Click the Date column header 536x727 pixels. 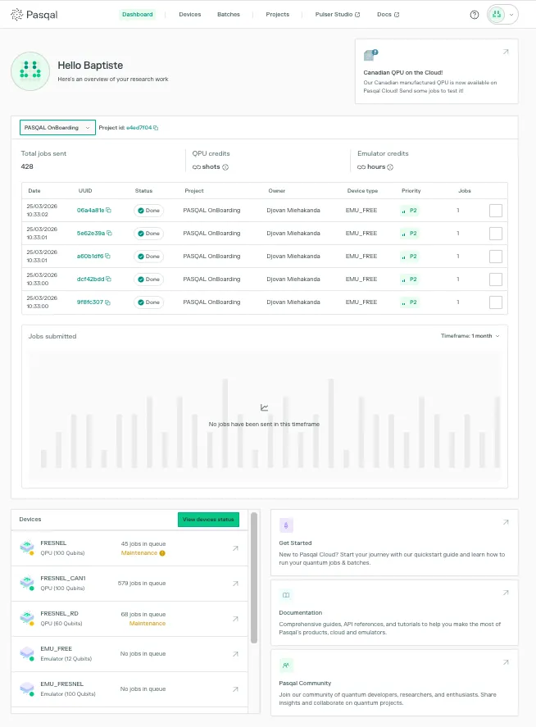[x=34, y=191]
